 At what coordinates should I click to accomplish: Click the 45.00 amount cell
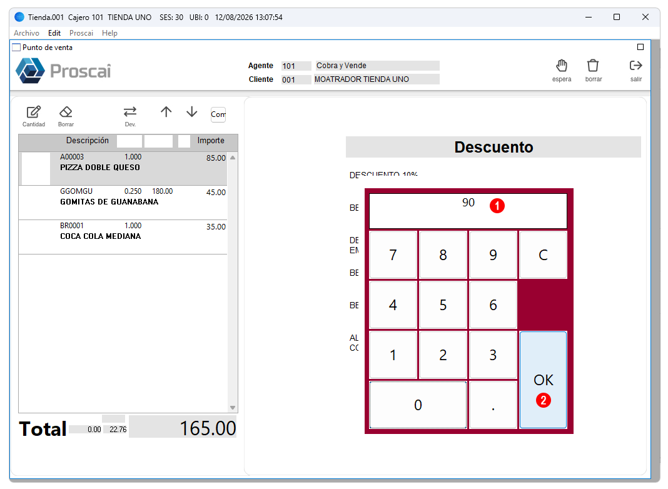(x=216, y=193)
